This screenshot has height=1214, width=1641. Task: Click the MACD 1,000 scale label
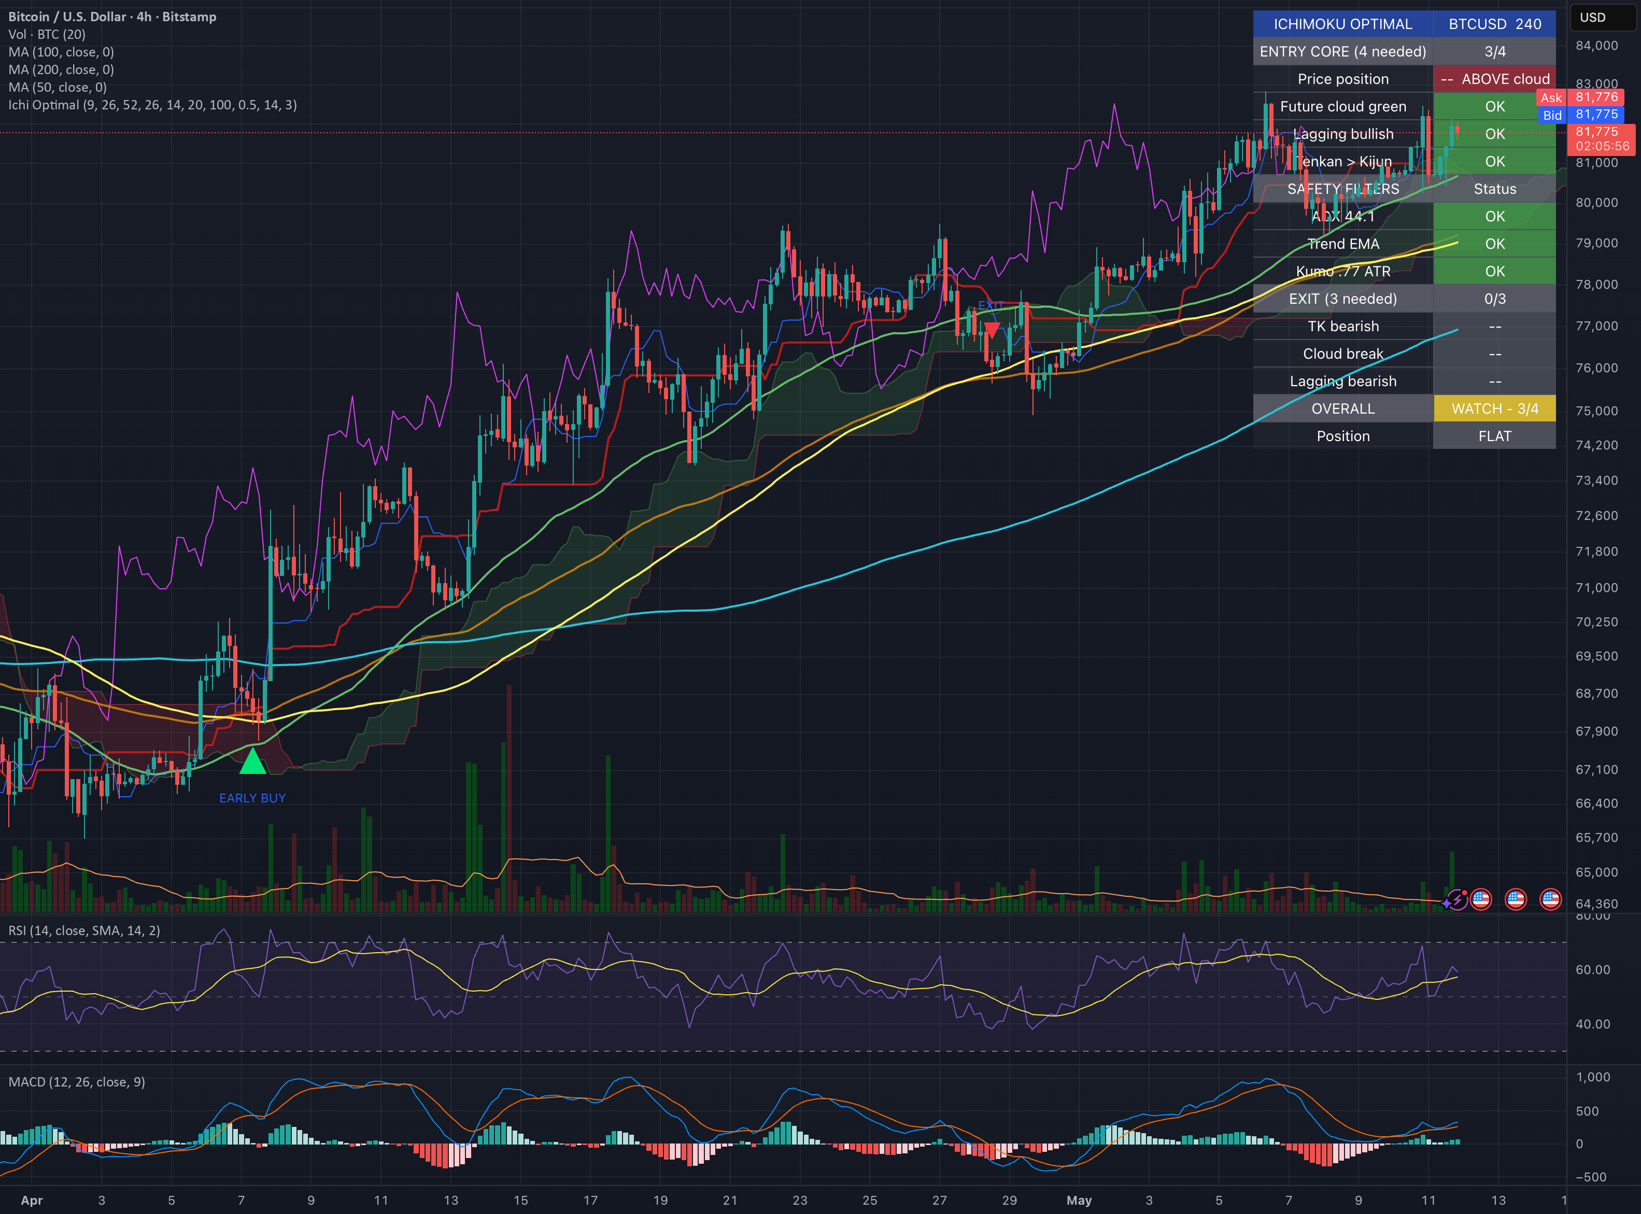tap(1592, 1077)
